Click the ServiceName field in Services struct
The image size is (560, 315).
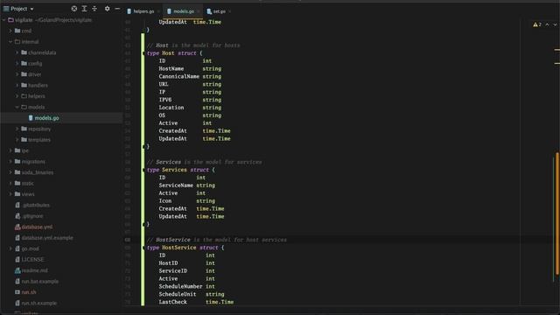(176, 185)
